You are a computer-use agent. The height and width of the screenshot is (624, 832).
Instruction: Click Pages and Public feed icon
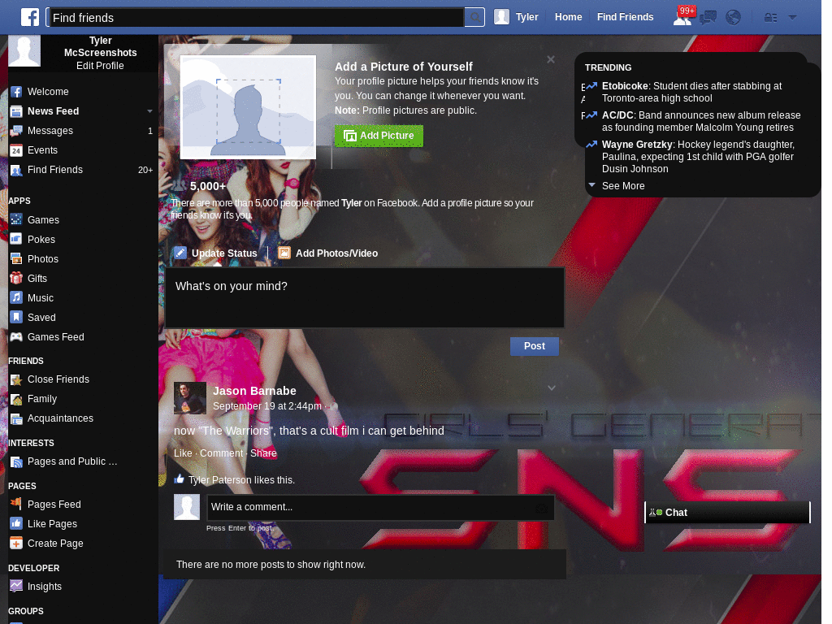tap(16, 461)
